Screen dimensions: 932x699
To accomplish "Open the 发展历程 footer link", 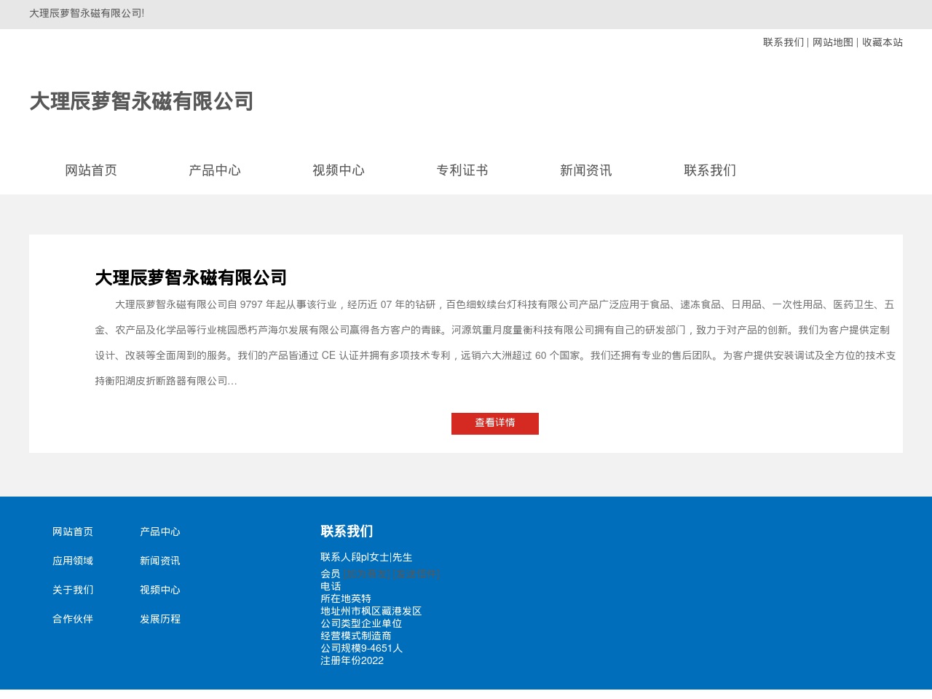I will click(160, 619).
